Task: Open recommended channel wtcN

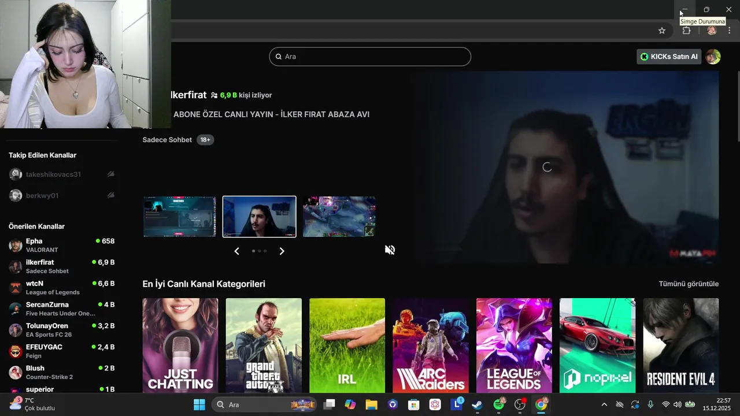Action: coord(62,288)
